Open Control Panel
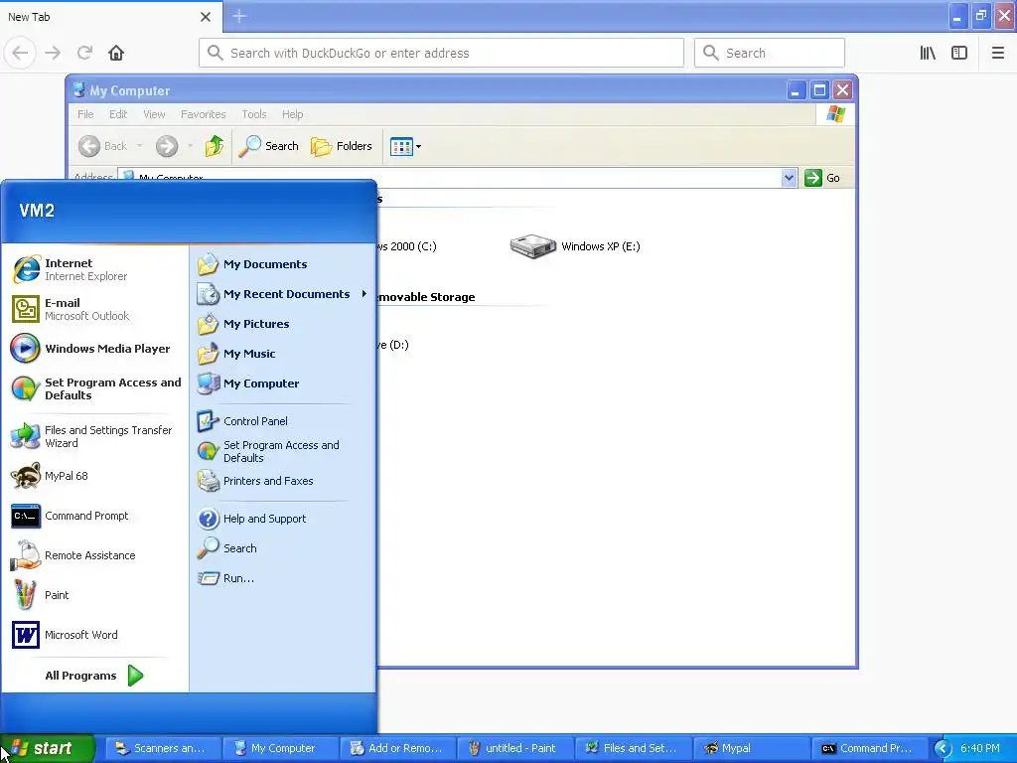The image size is (1017, 763). (x=283, y=421)
